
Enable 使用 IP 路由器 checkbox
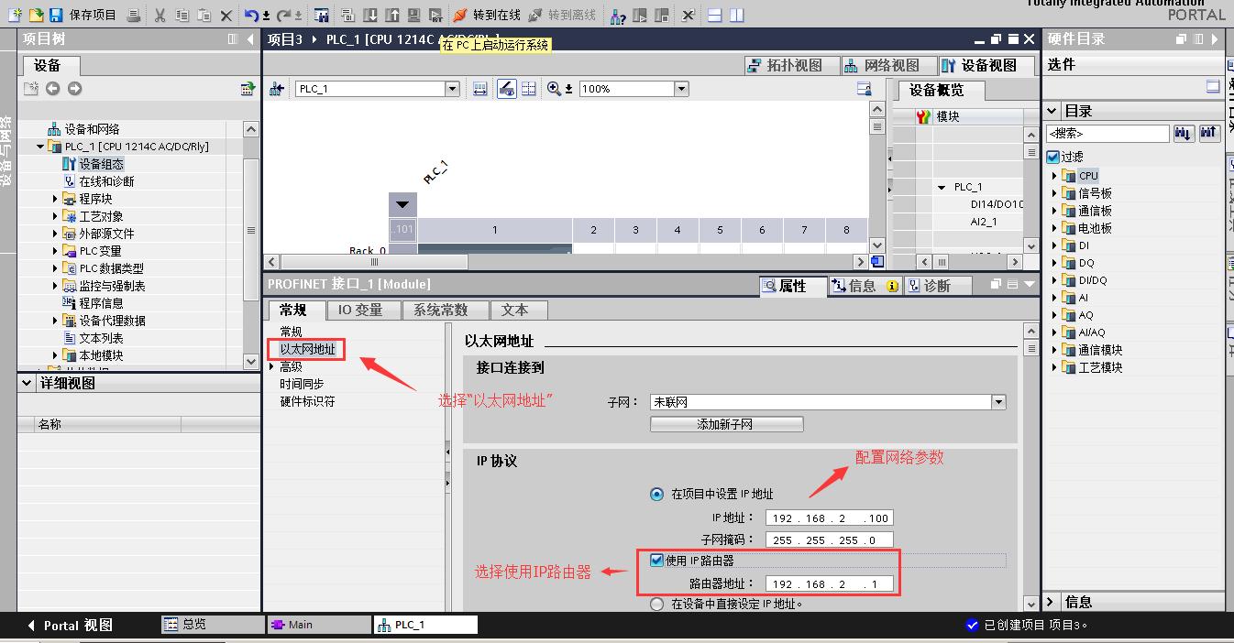[x=656, y=560]
